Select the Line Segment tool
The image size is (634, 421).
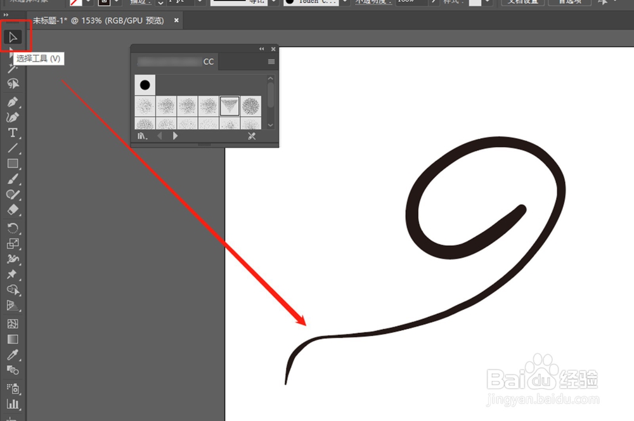coord(13,148)
